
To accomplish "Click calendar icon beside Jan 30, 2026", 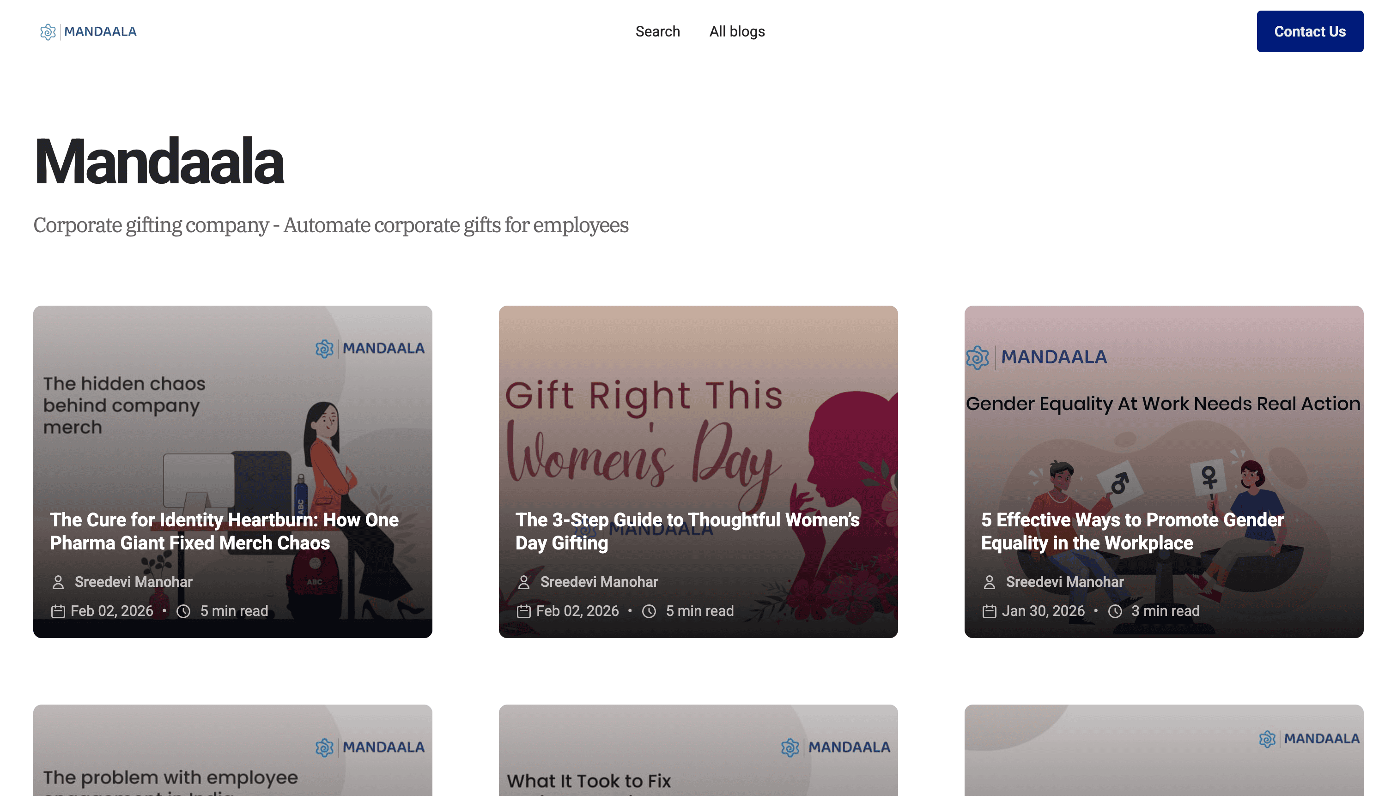I will (x=989, y=611).
